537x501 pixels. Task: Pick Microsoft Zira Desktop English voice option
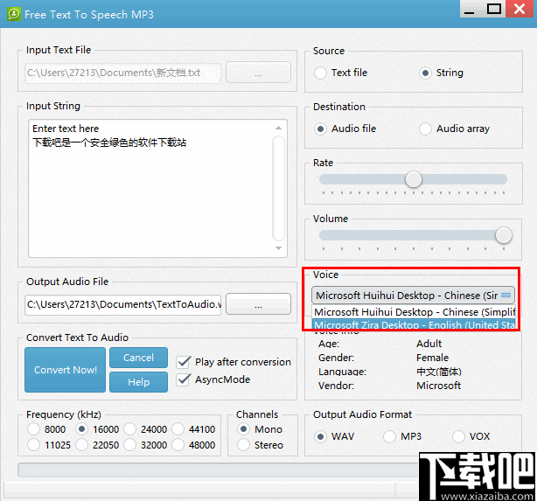(414, 324)
